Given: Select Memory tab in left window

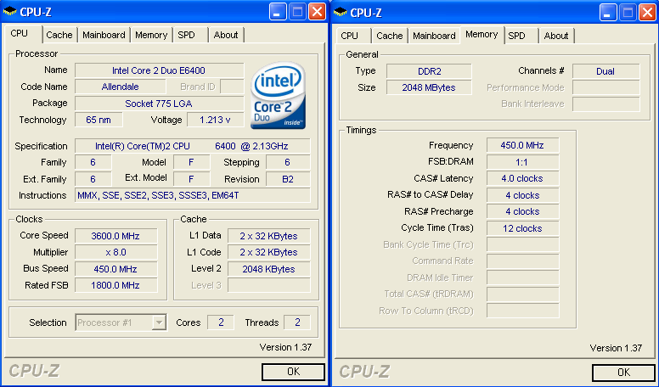Looking at the screenshot, I should 151,35.
